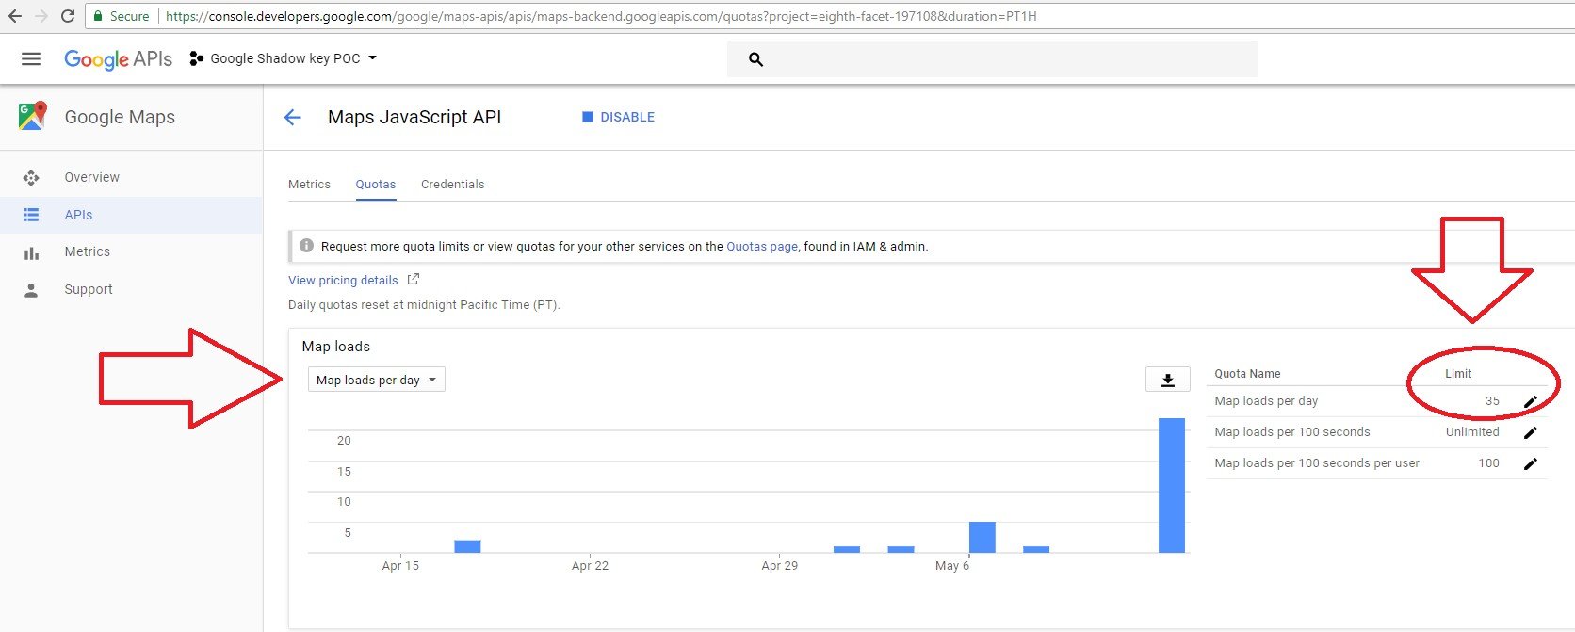Image resolution: width=1575 pixels, height=632 pixels.
Task: Select the Quotas tab
Action: coord(376,184)
